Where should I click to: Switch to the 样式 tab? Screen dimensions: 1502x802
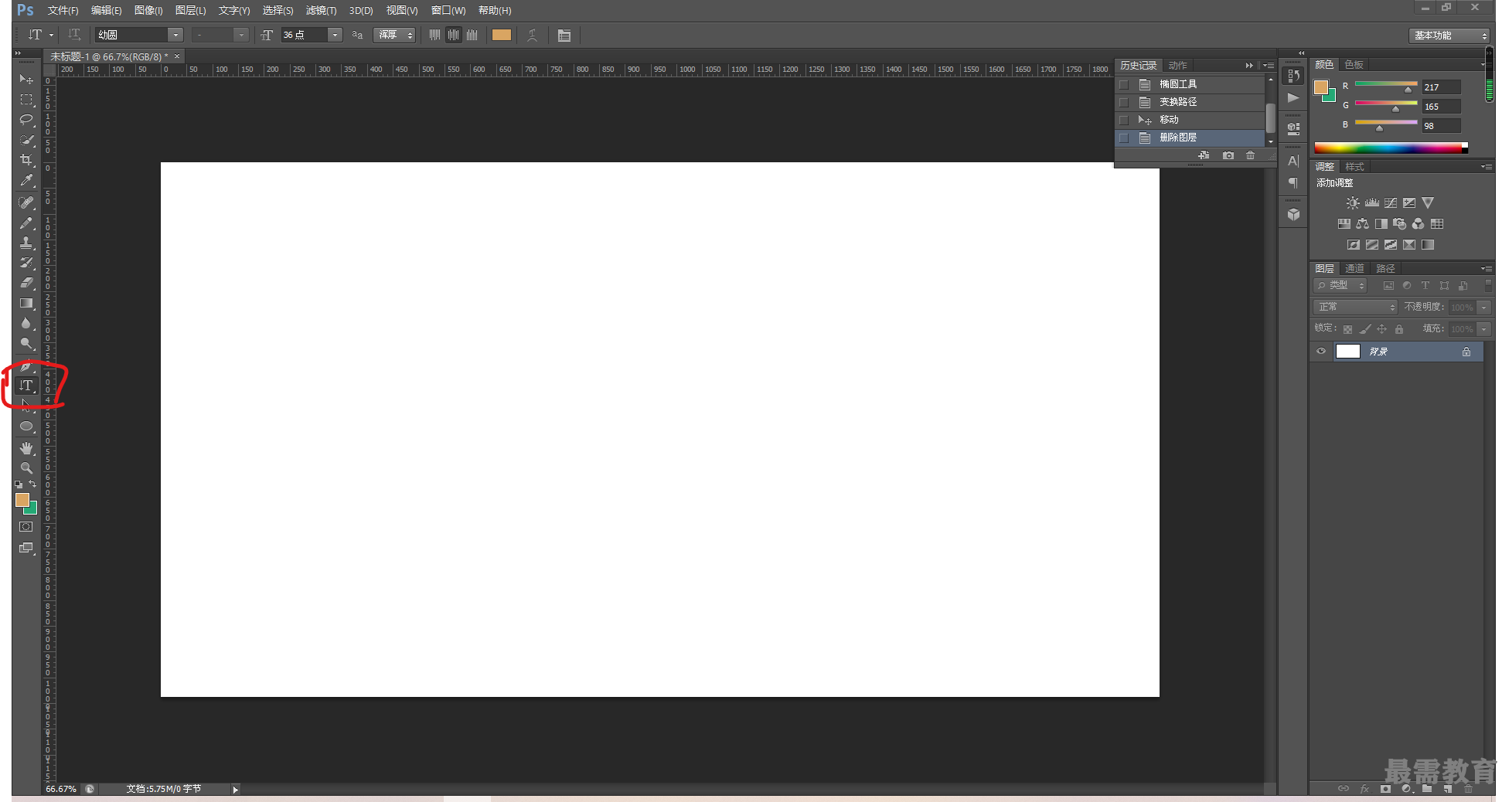[x=1354, y=167]
